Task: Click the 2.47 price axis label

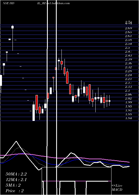Action: (x=128, y=52)
